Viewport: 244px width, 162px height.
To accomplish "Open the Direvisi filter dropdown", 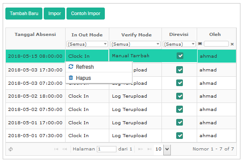I will click(179, 44).
